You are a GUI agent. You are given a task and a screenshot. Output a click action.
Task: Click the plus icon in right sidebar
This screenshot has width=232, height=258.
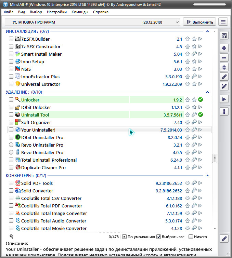(224, 48)
